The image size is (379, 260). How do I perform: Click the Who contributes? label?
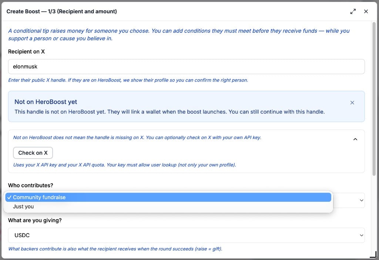(30, 186)
